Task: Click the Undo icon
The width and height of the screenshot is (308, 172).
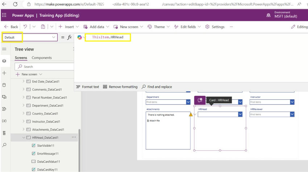Action: click(25, 27)
